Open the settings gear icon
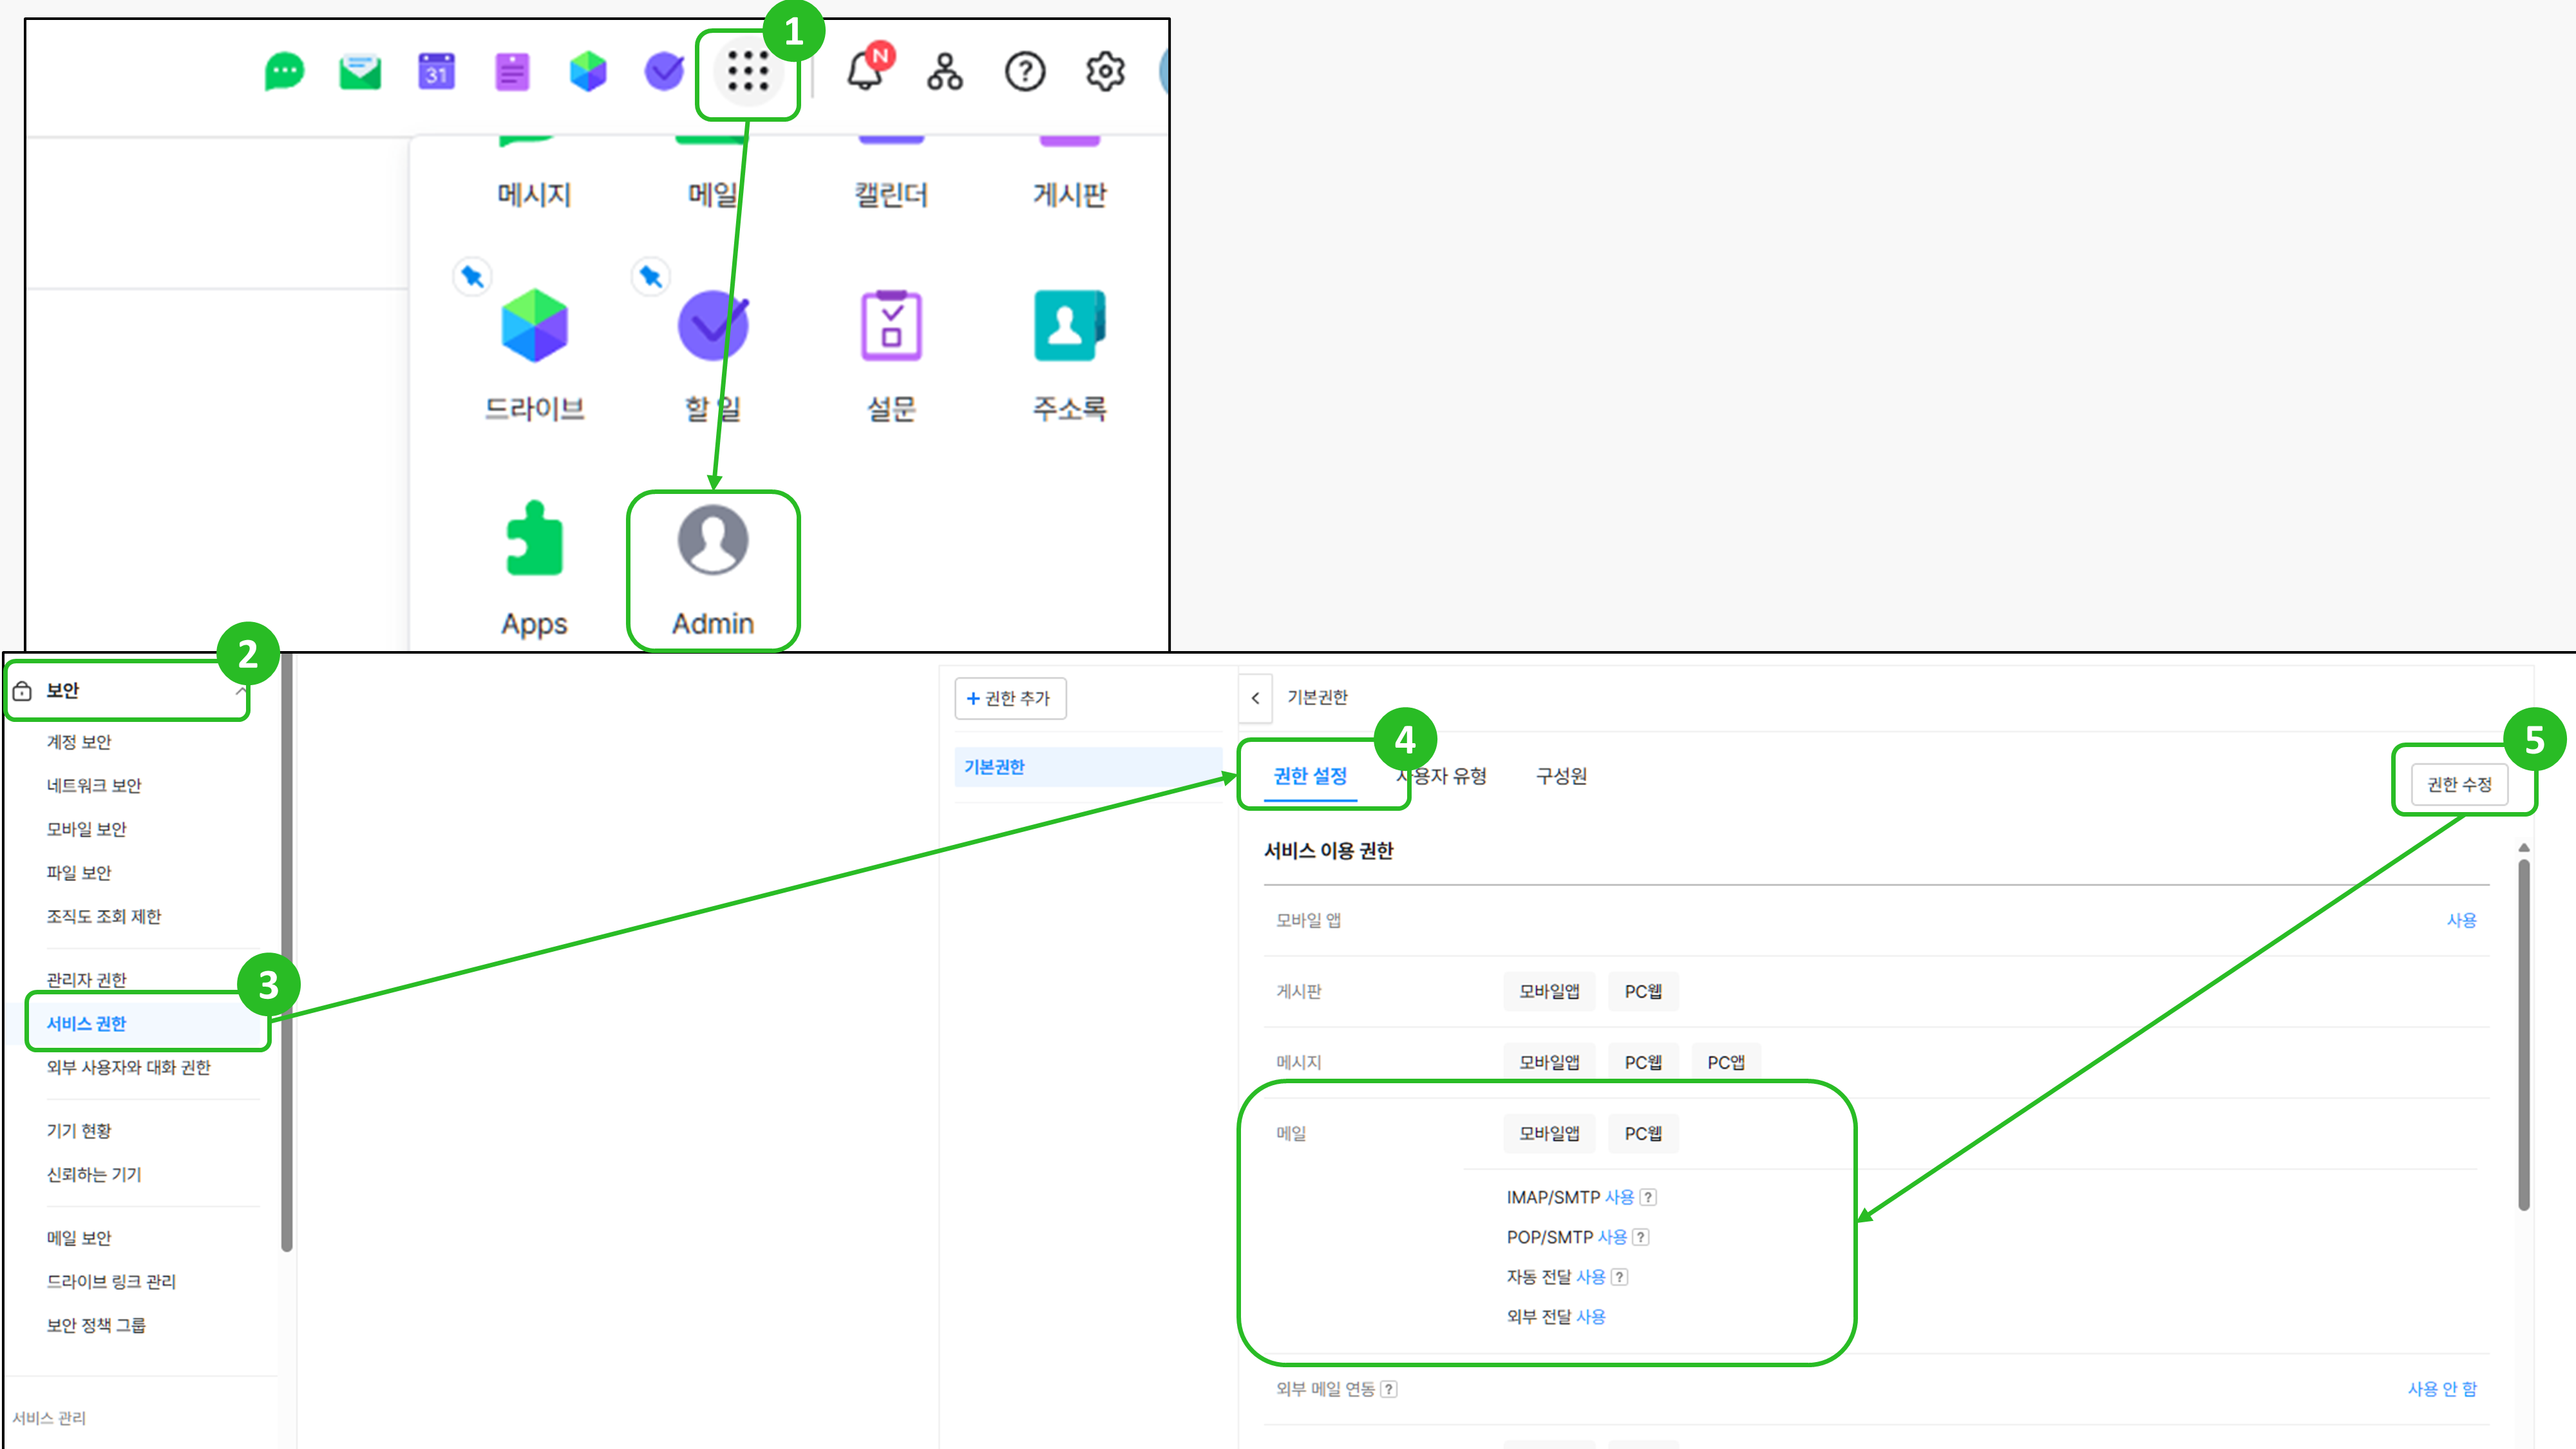 (x=1105, y=72)
